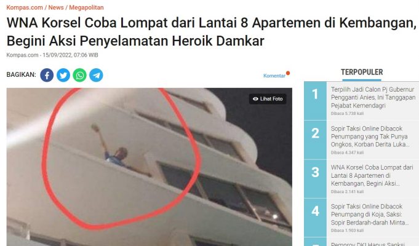Open the Megapolitan breadcrumb section

pyautogui.click(x=86, y=7)
